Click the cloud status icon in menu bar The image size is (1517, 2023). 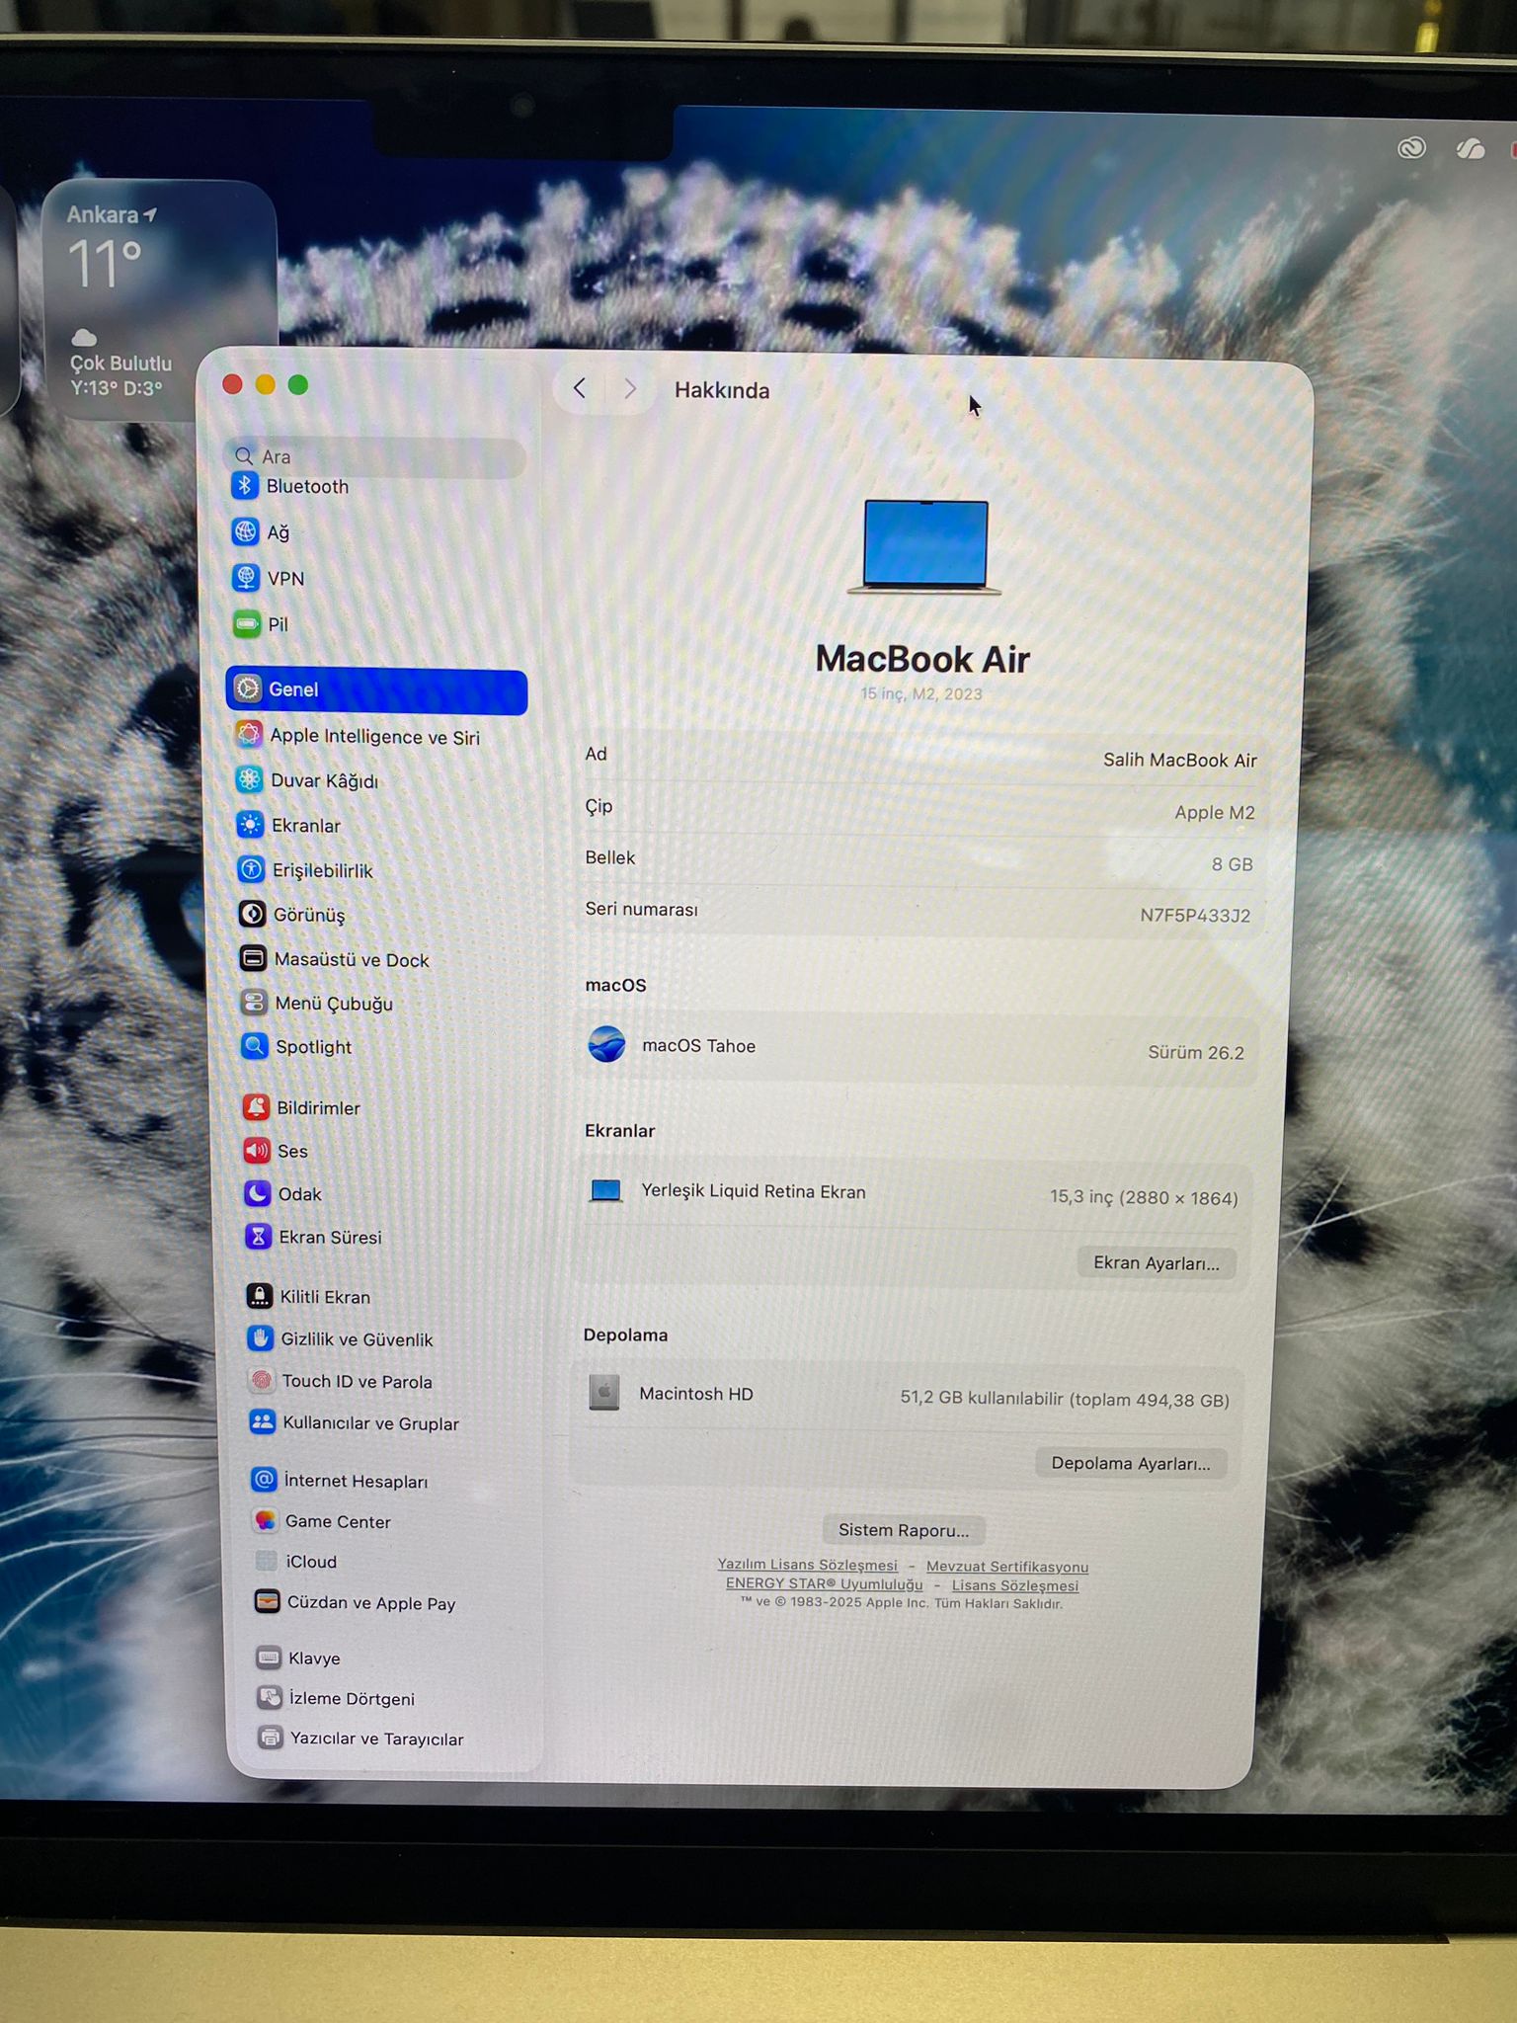coord(1471,149)
